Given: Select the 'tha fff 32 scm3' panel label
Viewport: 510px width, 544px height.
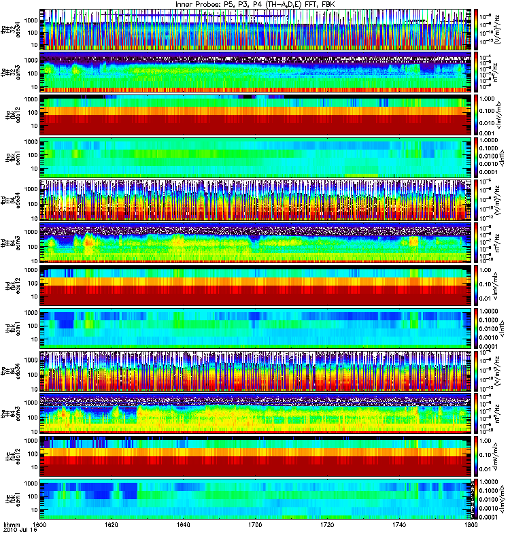Looking at the screenshot, I should [x=11, y=72].
